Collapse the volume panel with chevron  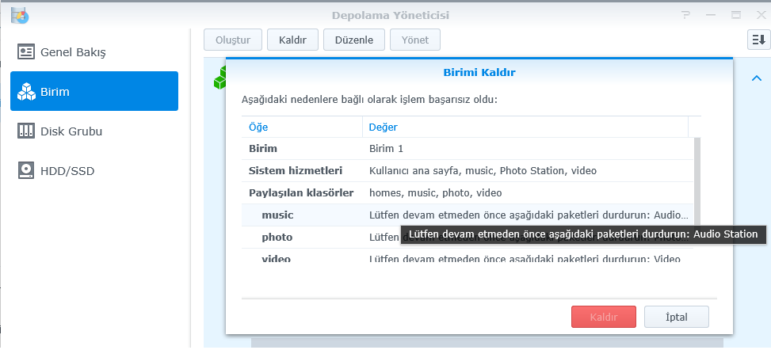pyautogui.click(x=756, y=78)
